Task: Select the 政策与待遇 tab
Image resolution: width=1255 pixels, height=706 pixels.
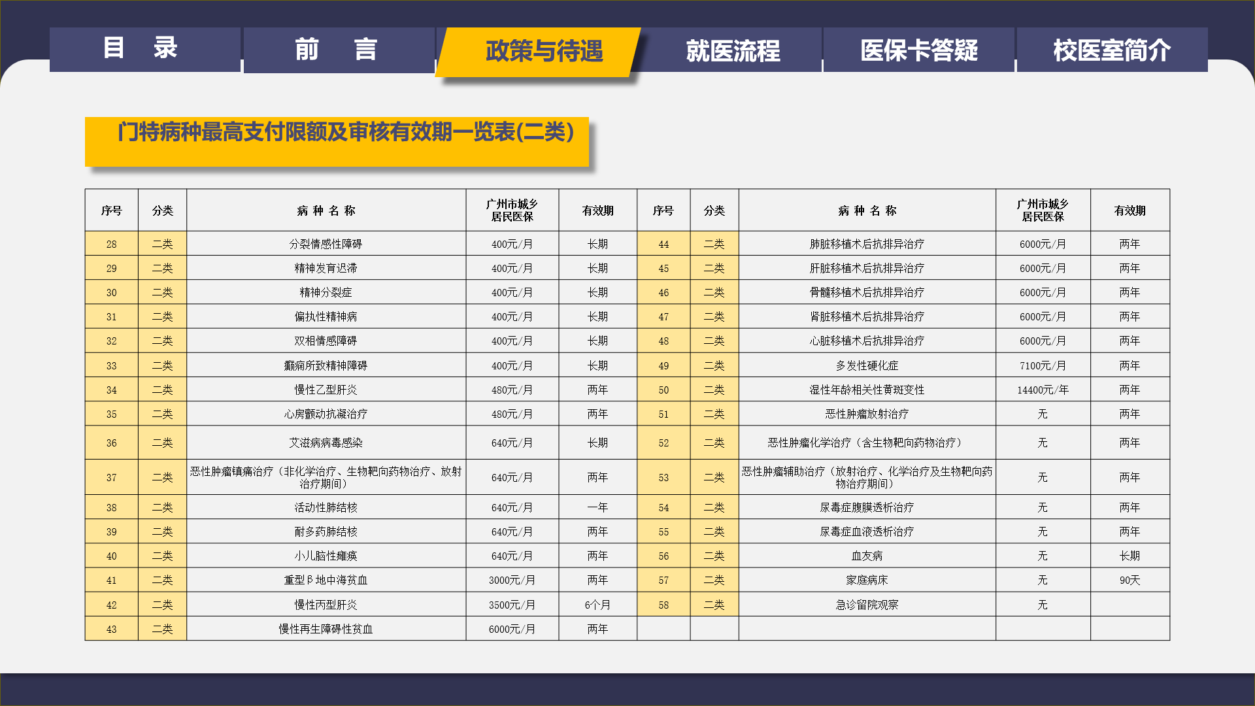Action: [539, 52]
